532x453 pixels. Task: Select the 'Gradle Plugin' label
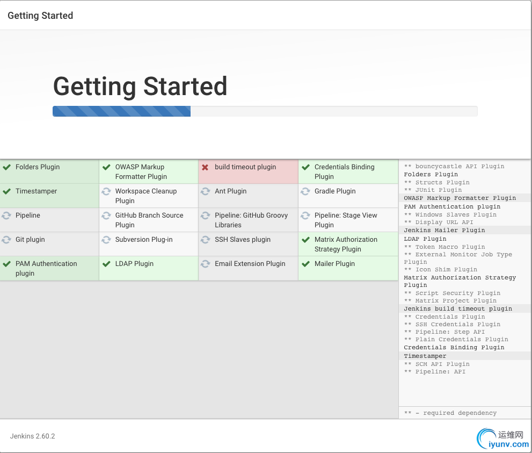[x=335, y=191]
